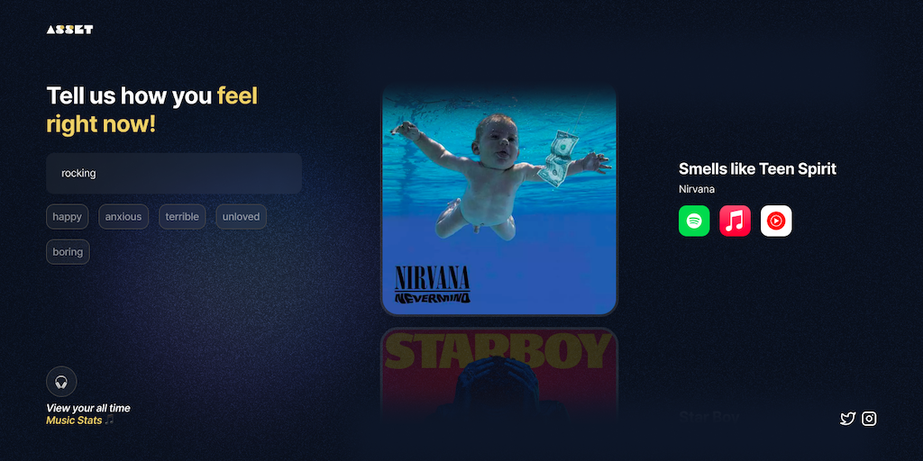Focus the mood text field containing rocking
923x461 pixels.
pyautogui.click(x=174, y=174)
